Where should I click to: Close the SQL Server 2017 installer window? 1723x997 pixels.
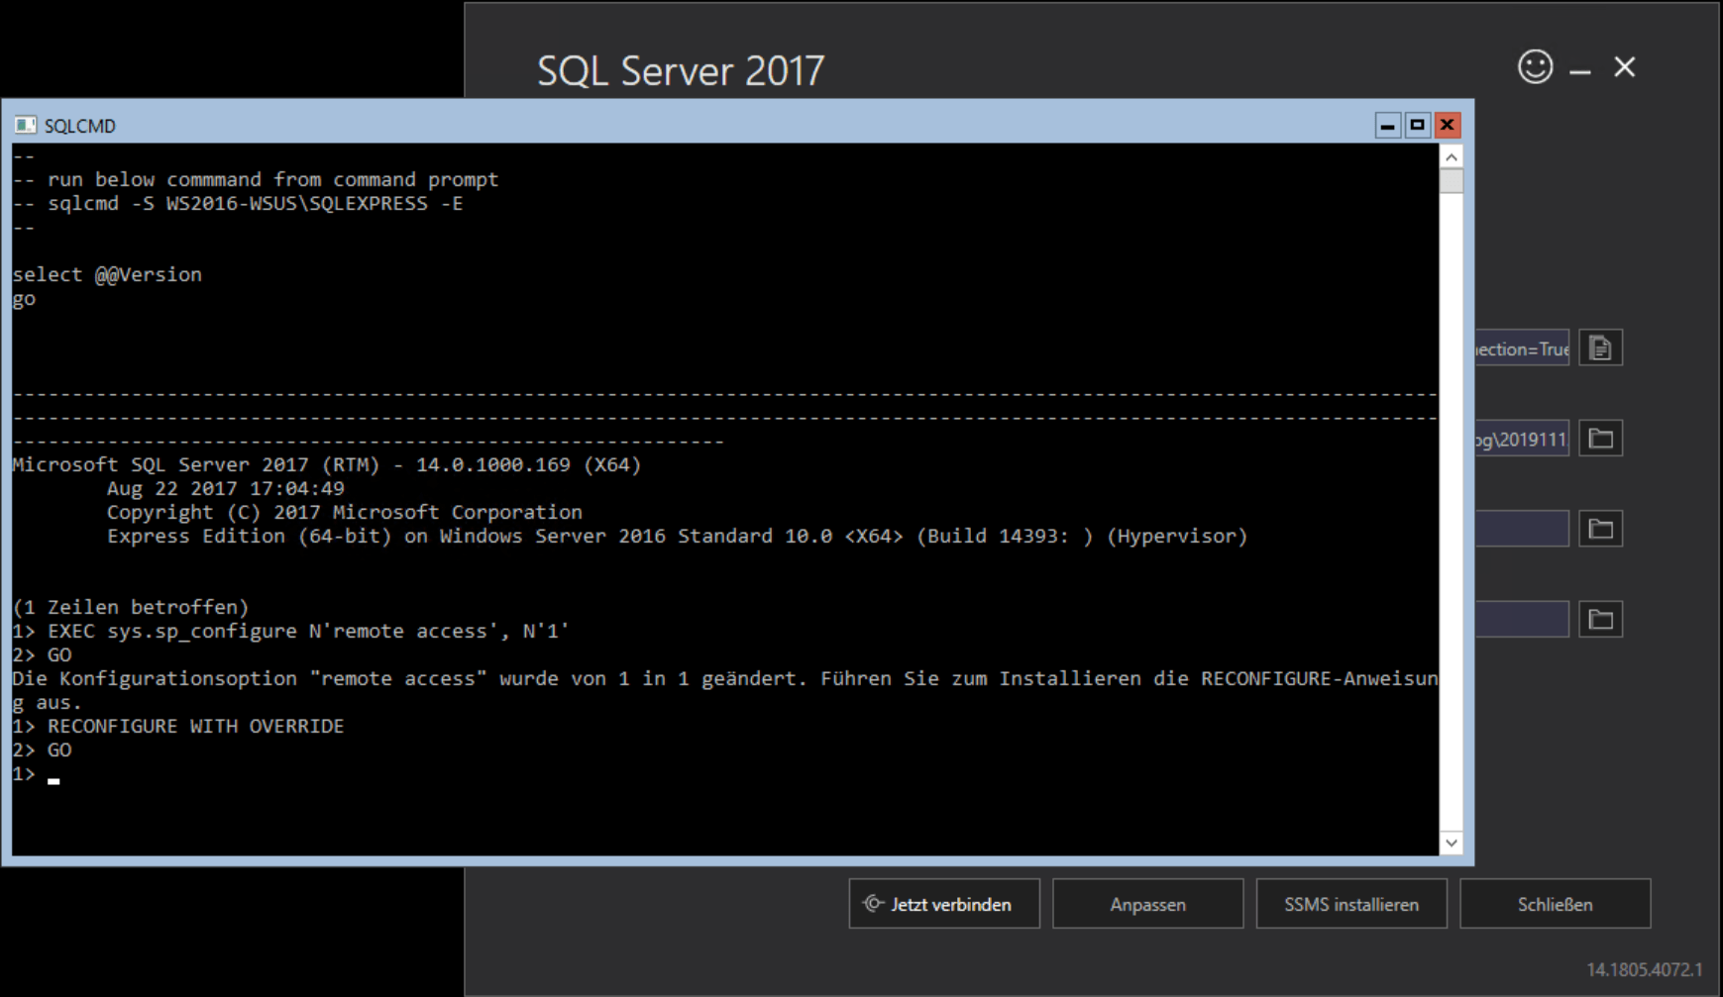(1625, 67)
